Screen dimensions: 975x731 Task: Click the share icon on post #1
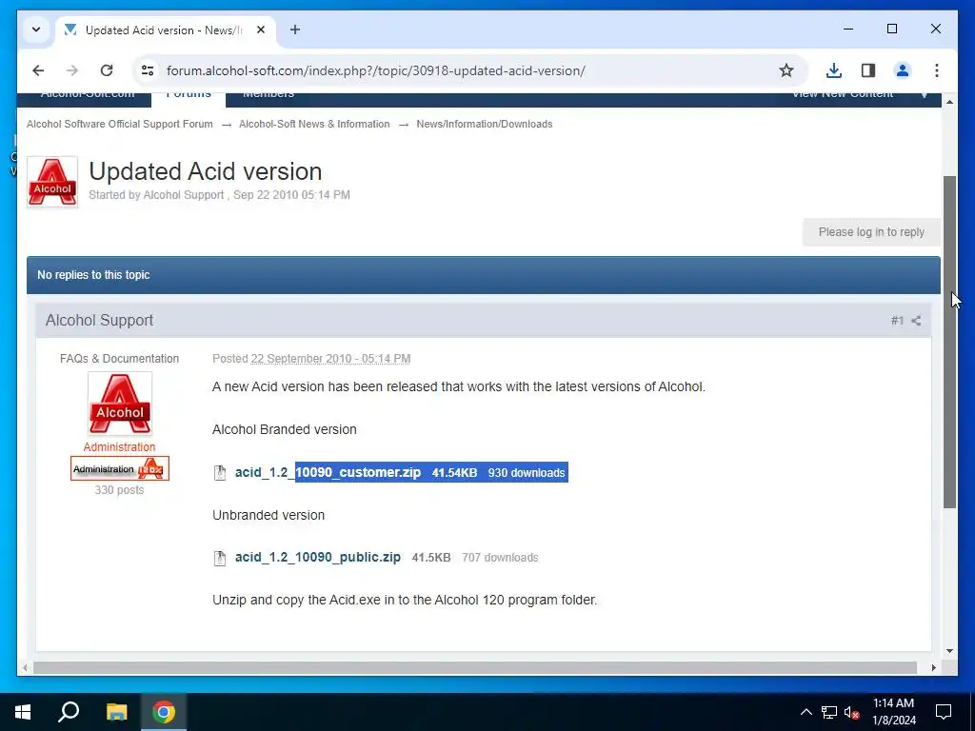pos(917,321)
